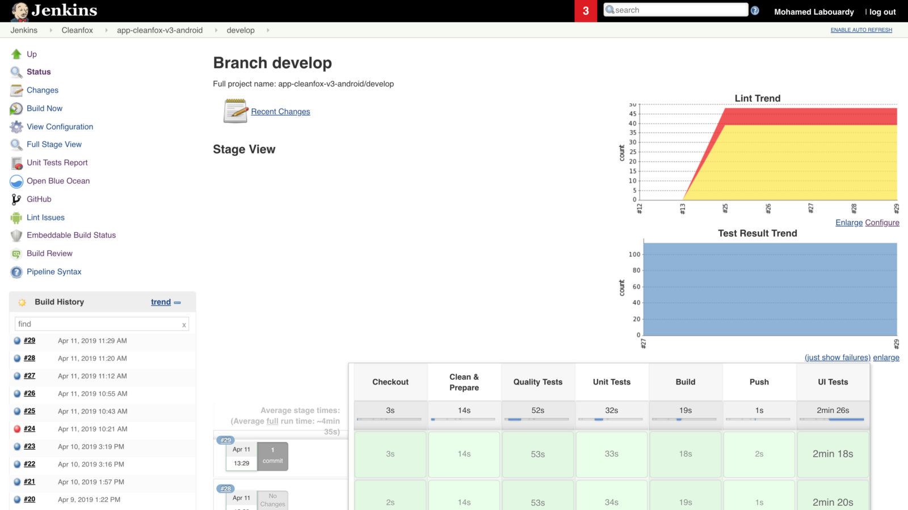Open build #25 link in history

[30, 411]
